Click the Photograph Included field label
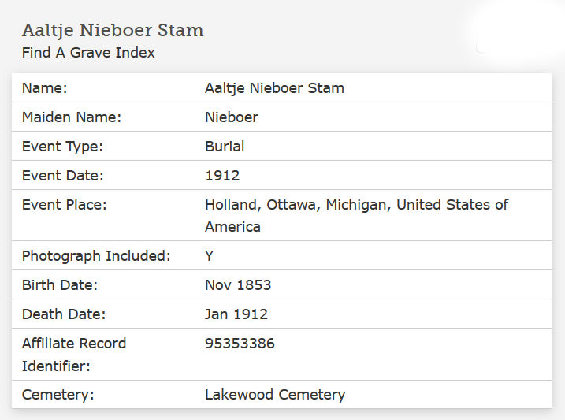Screen dimensions: 565x420 96,256
